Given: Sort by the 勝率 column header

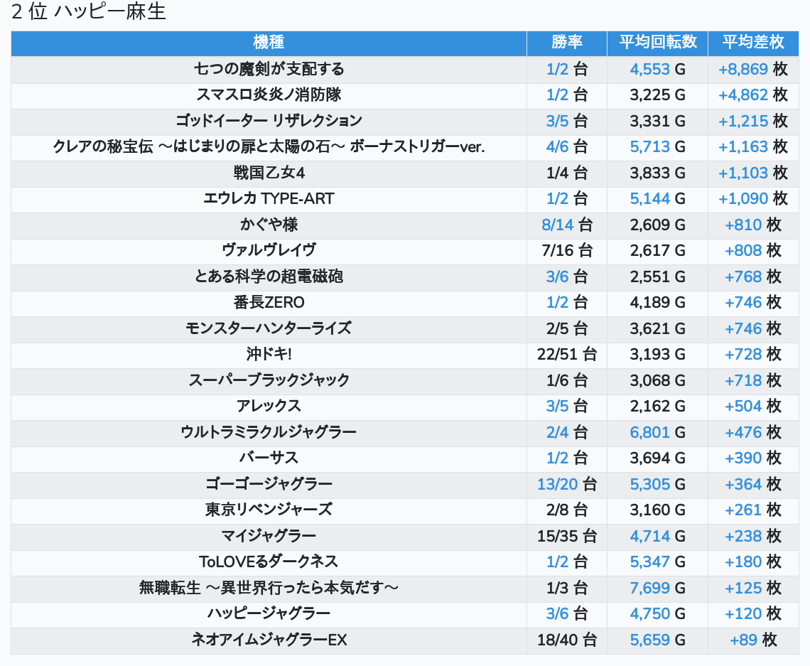Looking at the screenshot, I should (566, 42).
